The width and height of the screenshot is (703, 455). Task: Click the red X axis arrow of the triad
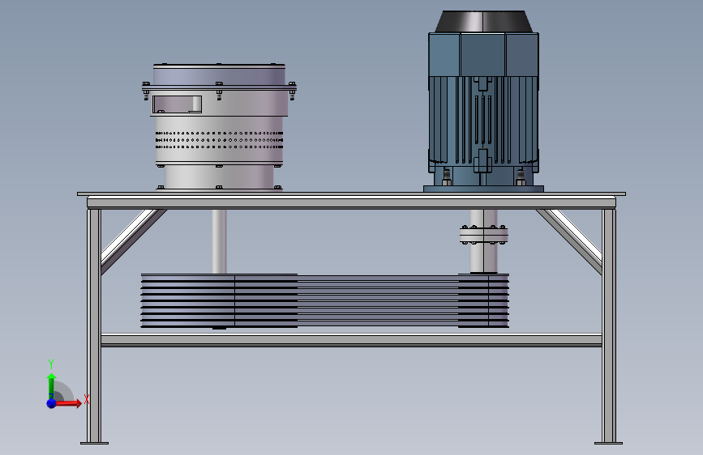tap(69, 403)
